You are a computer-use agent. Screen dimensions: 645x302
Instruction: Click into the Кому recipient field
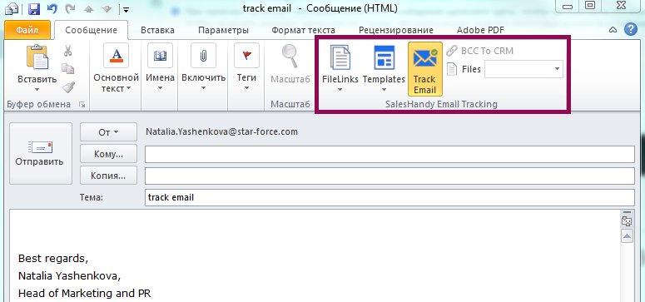[389, 154]
